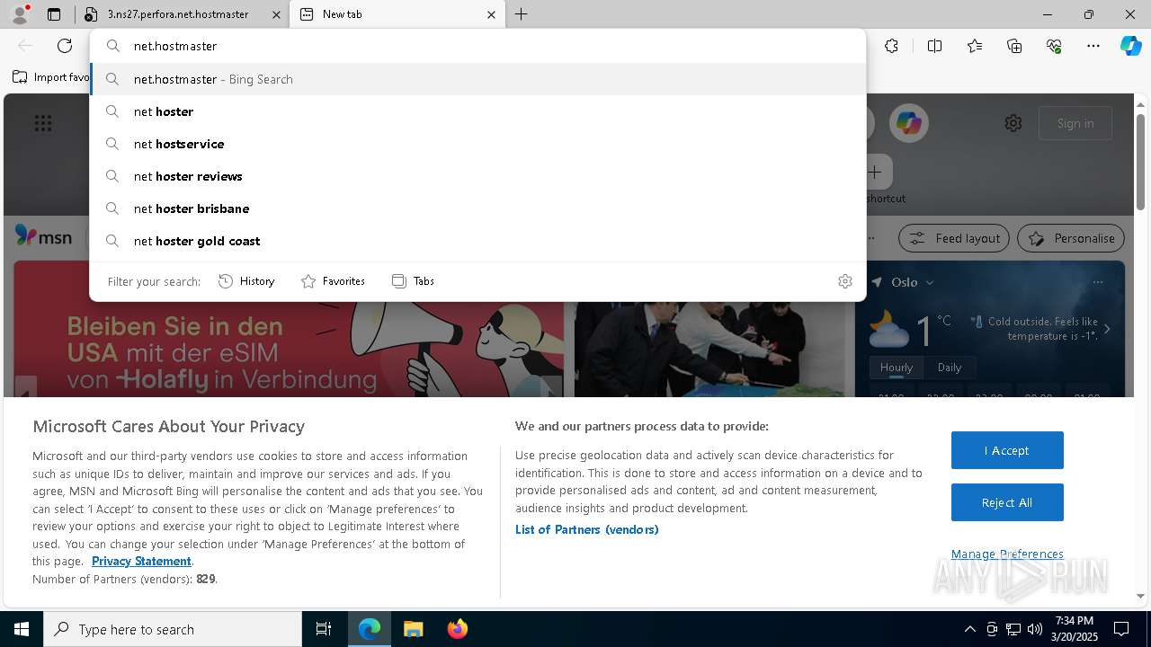Open the tab actions menu icon

(x=54, y=14)
